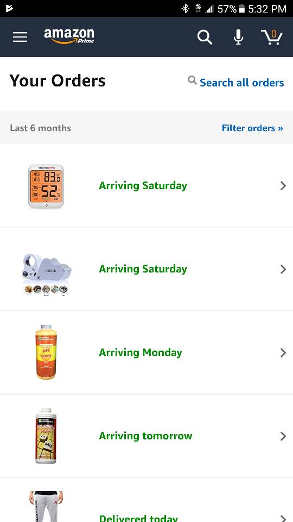This screenshot has width=293, height=522.
Task: Tap the Bluetooth status bar icon
Action: tap(185, 9)
